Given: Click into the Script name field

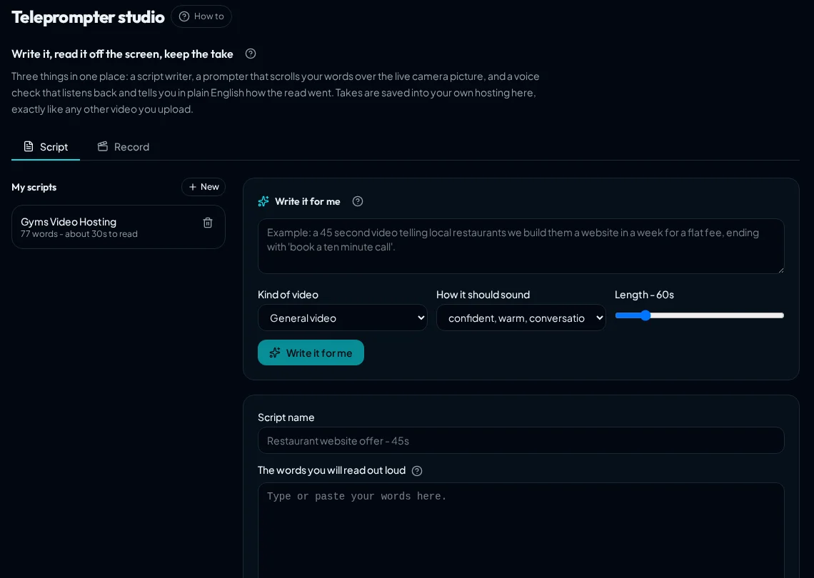Looking at the screenshot, I should pyautogui.click(x=521, y=440).
